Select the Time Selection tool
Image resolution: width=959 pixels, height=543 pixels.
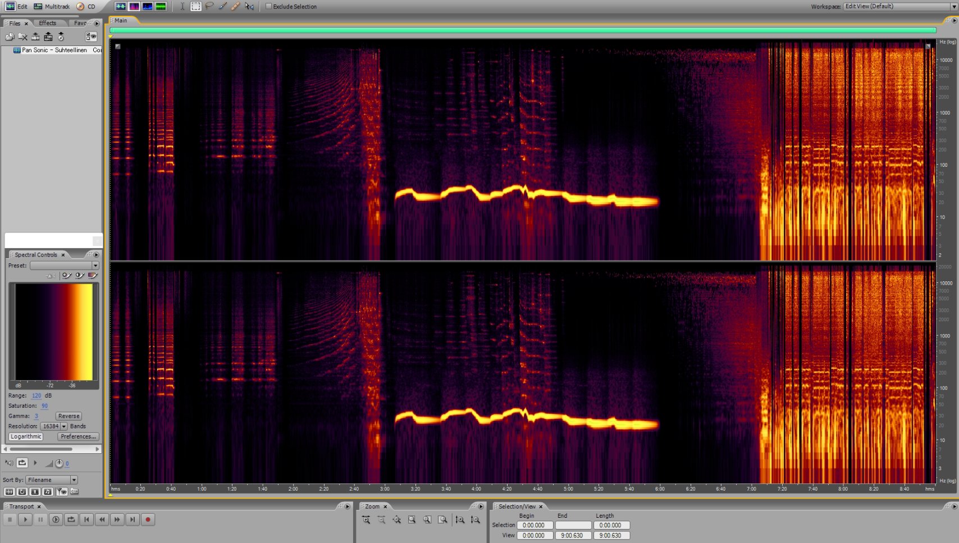[182, 6]
